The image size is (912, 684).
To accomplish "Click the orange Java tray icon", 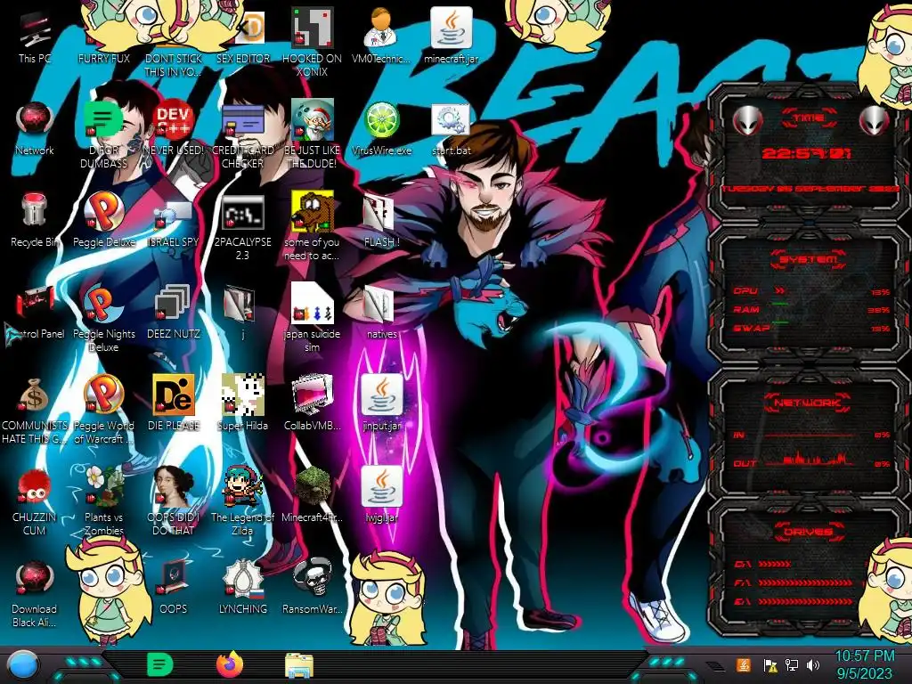I will click(744, 664).
